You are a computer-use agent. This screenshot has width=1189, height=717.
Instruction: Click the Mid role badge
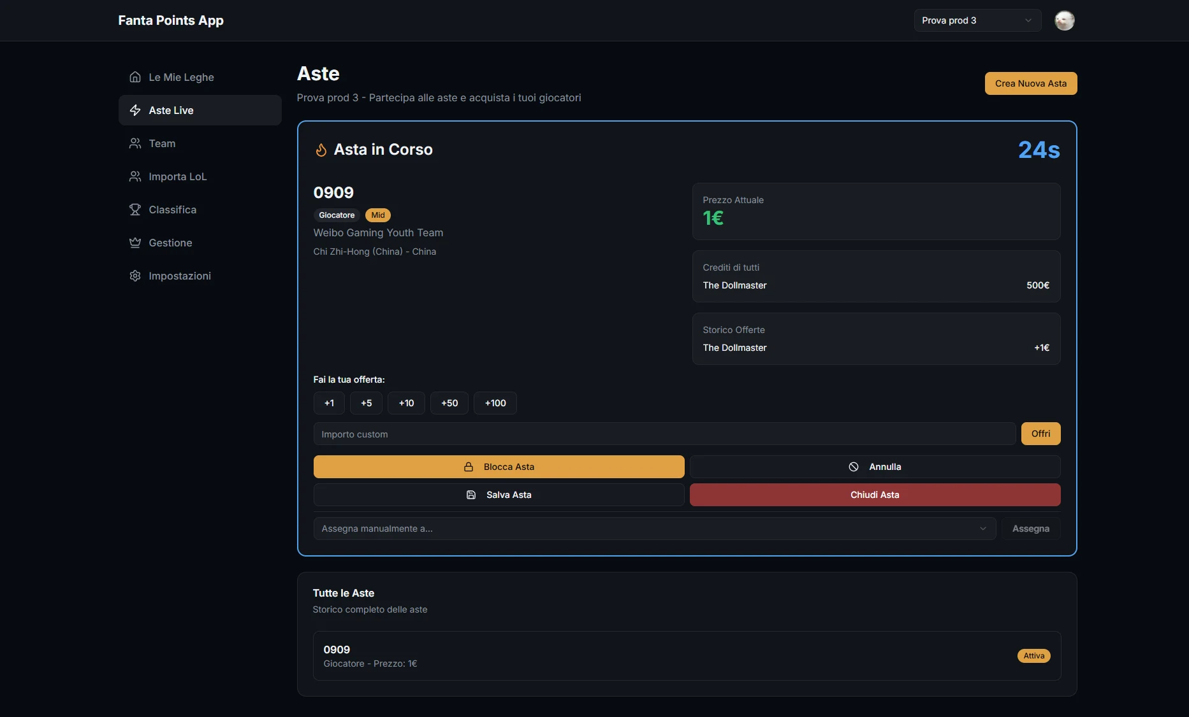point(378,215)
